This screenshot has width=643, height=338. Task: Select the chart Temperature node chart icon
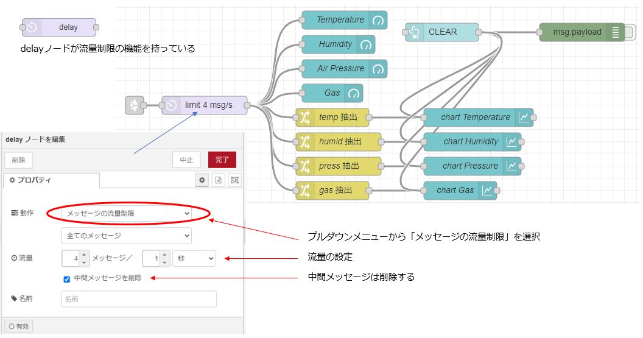(x=523, y=118)
